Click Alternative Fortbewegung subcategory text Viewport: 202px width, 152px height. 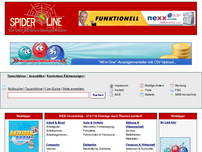(99, 127)
